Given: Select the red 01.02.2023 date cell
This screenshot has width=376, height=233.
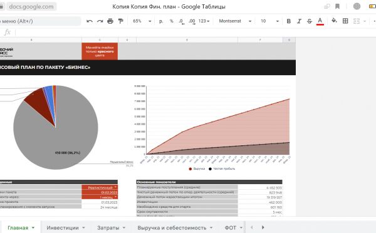Looking at the screenshot, I should [x=100, y=192].
